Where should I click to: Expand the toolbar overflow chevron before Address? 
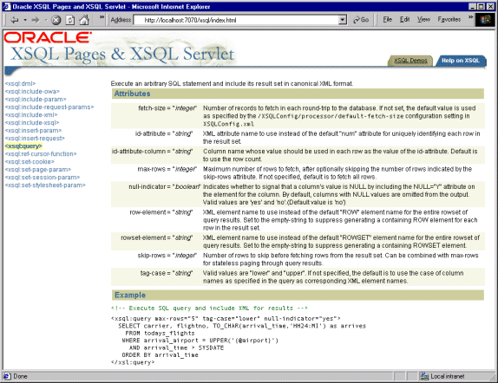[x=102, y=17]
